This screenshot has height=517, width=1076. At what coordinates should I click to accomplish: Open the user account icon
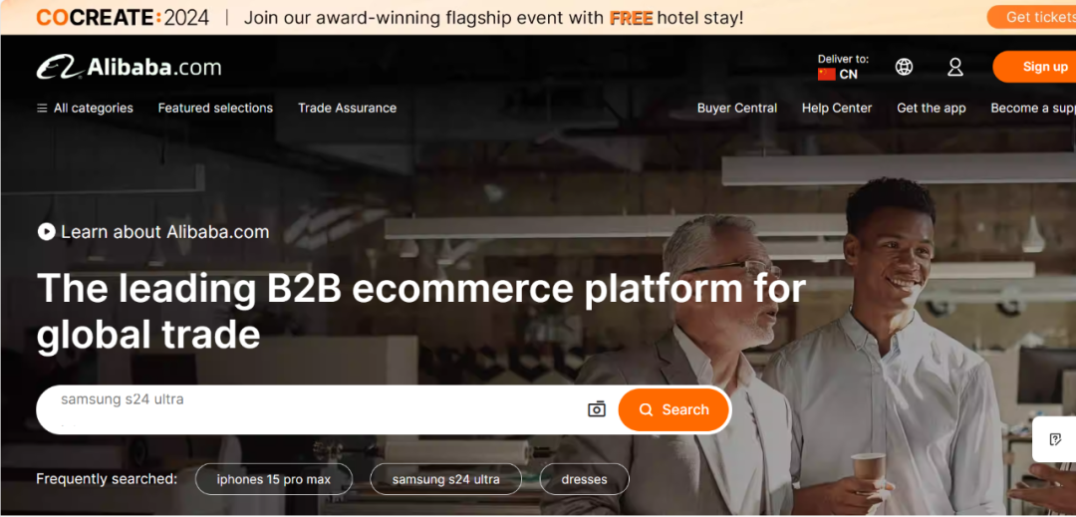pos(955,67)
